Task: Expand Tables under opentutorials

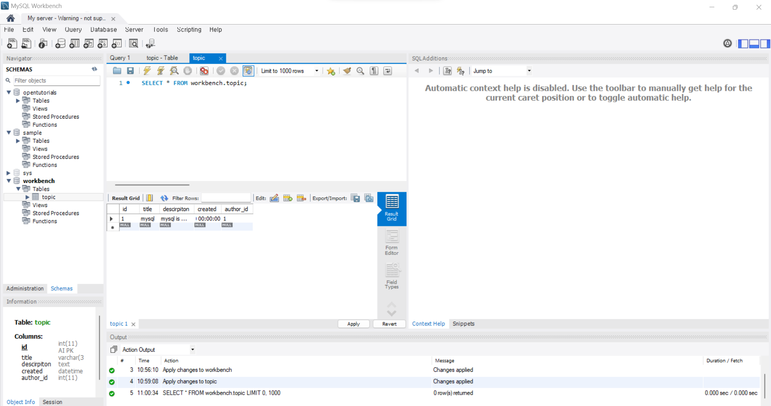Action: (18, 100)
